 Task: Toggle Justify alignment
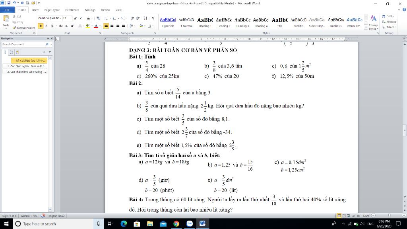(124, 26)
